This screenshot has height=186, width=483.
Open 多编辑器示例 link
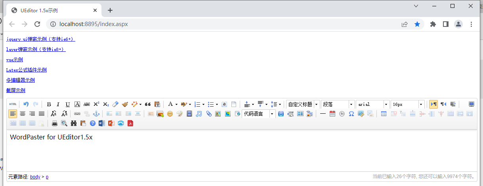pyautogui.click(x=21, y=80)
